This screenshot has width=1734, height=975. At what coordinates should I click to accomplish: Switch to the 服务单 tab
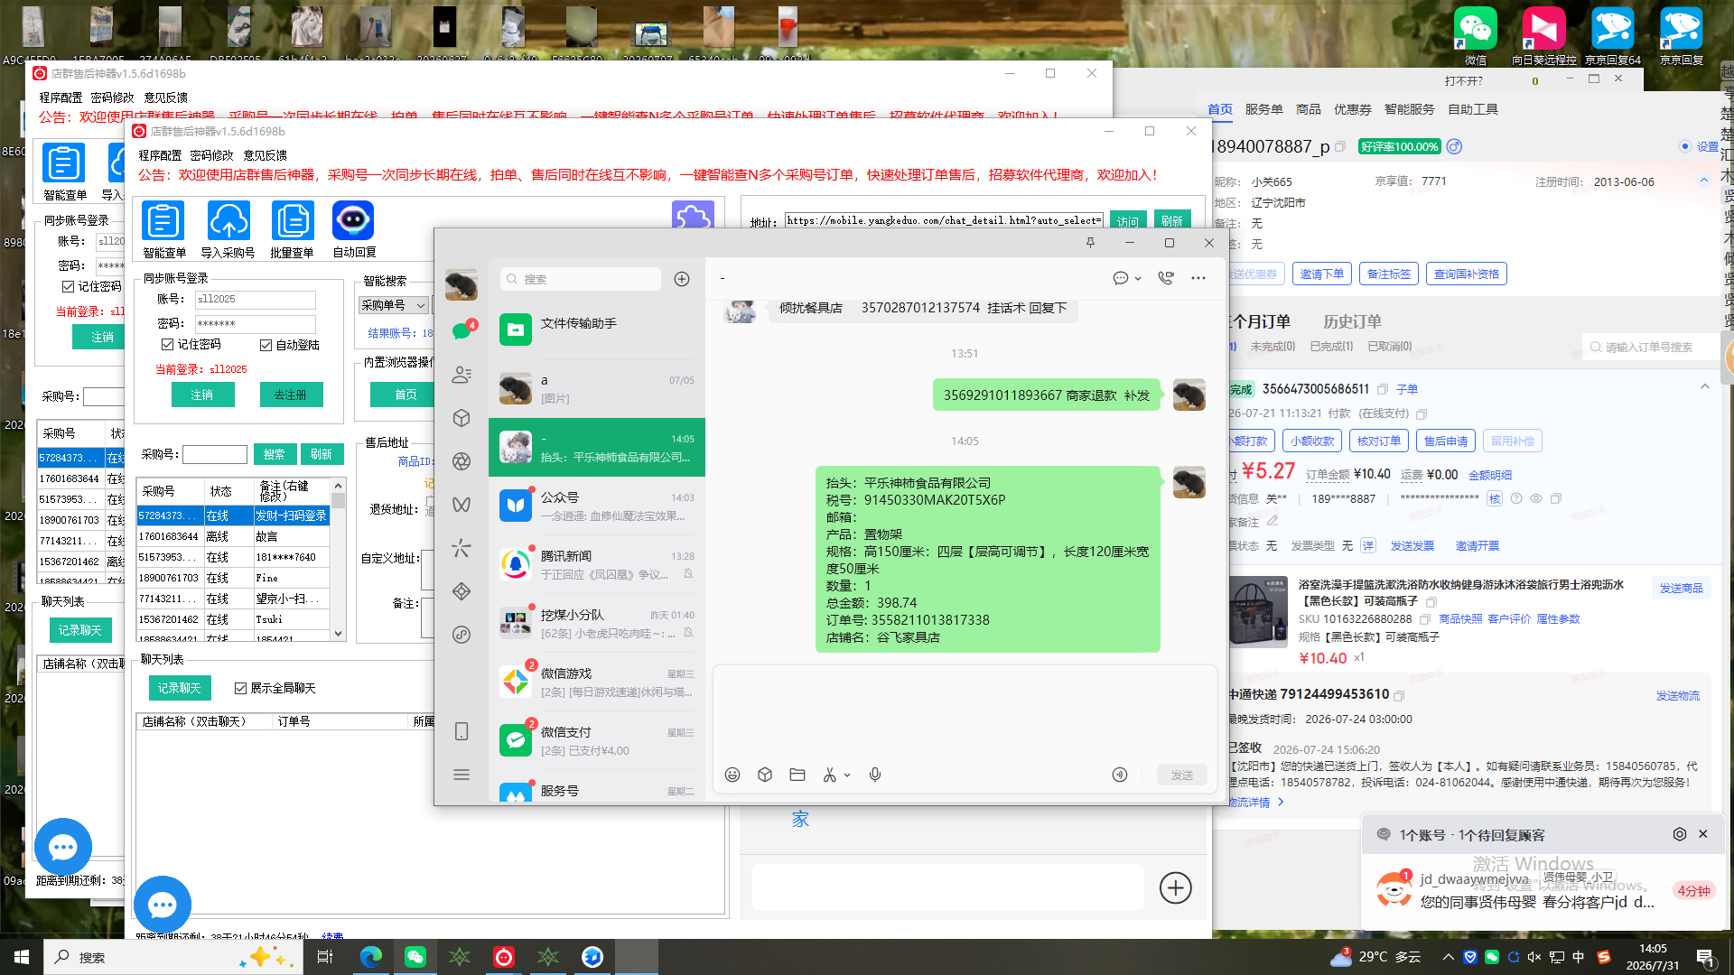(x=1263, y=109)
